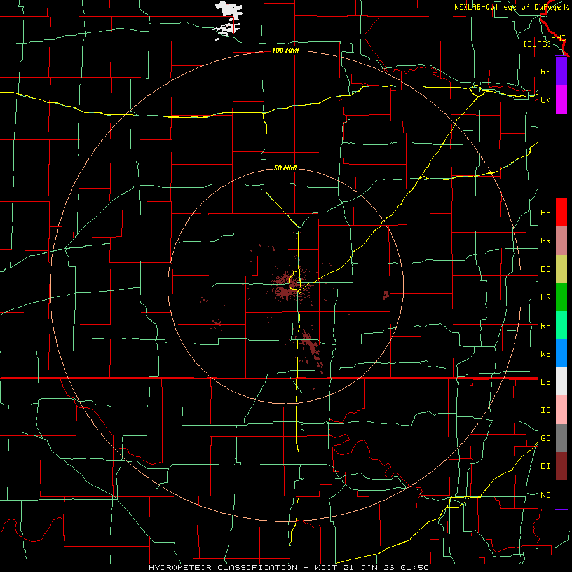572x572 pixels.
Task: Click the UK magenta legend swatch
Action: pos(561,100)
